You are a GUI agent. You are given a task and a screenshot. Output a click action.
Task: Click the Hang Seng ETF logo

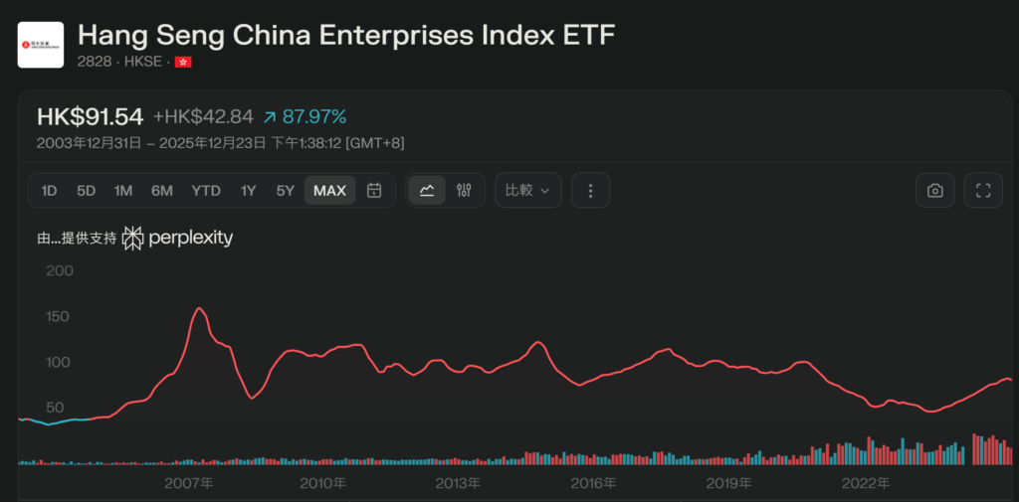[41, 45]
